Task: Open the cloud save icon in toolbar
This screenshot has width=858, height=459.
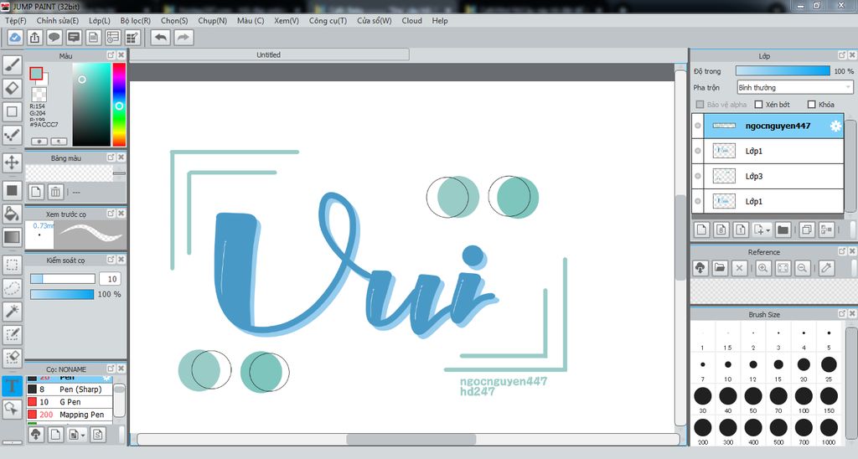Action: click(x=15, y=37)
